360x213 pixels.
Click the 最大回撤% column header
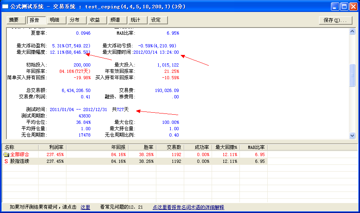(x=226, y=147)
